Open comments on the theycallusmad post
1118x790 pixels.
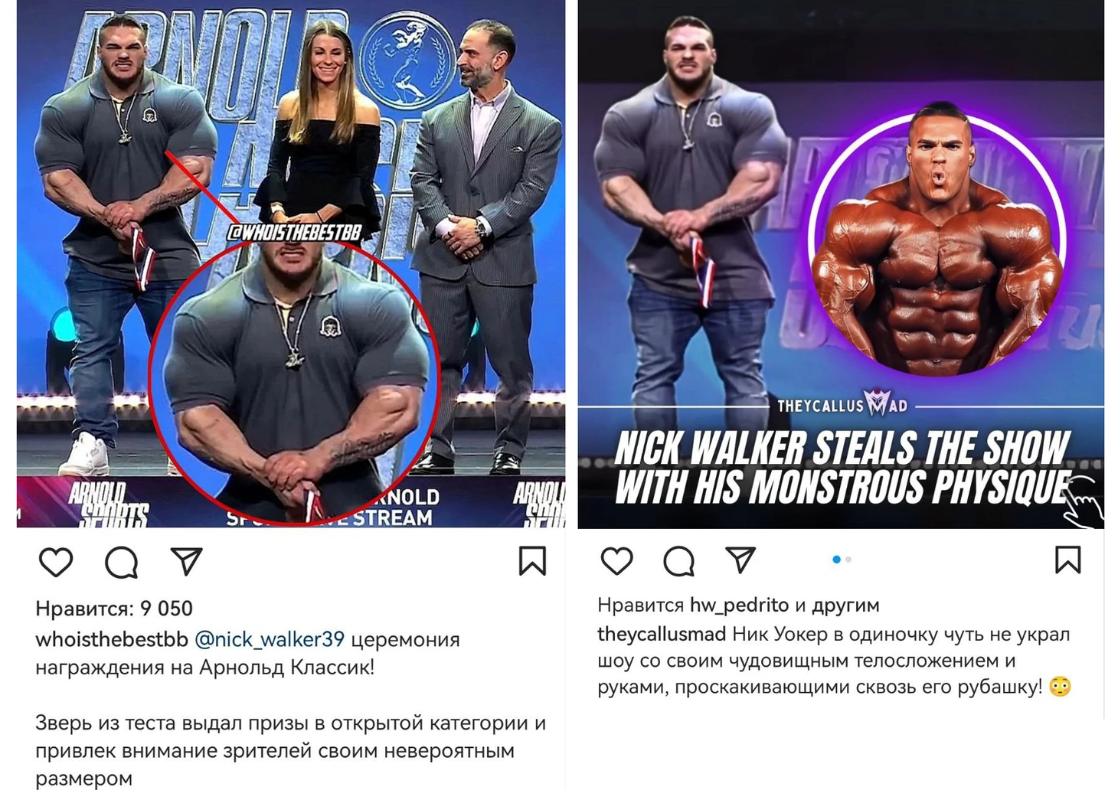click(679, 560)
